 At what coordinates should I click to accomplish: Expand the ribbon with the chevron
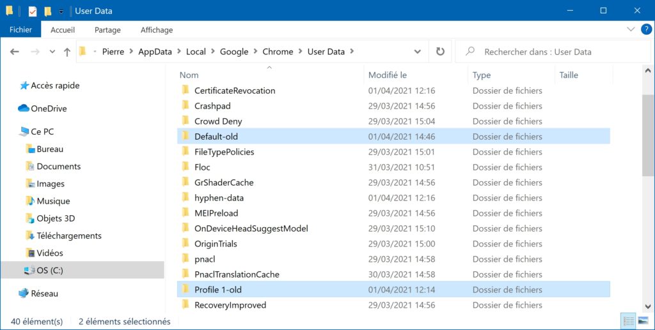631,29
